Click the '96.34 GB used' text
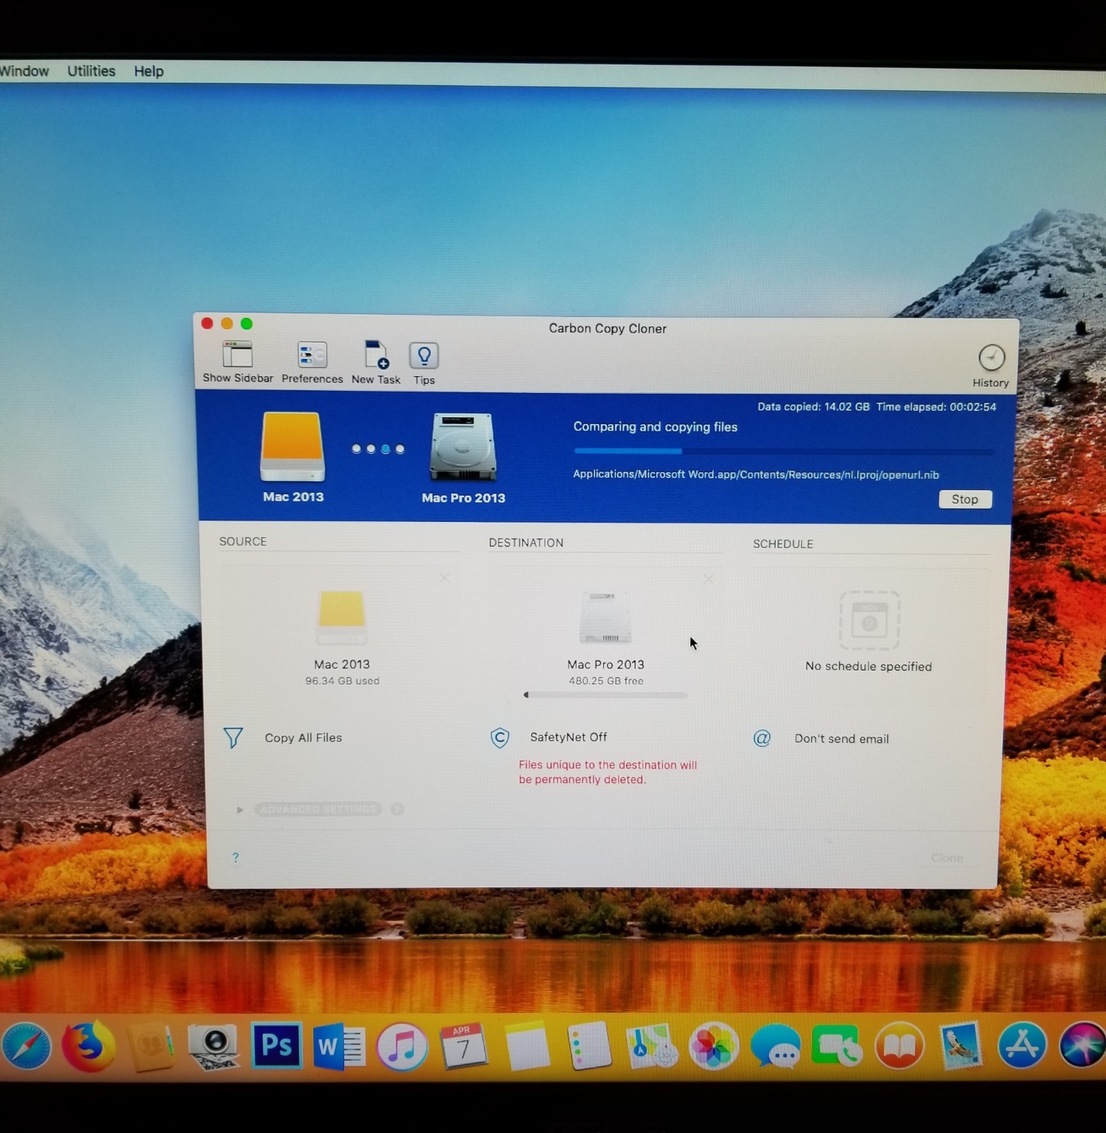Screen dimensions: 1106x1133 click(342, 681)
